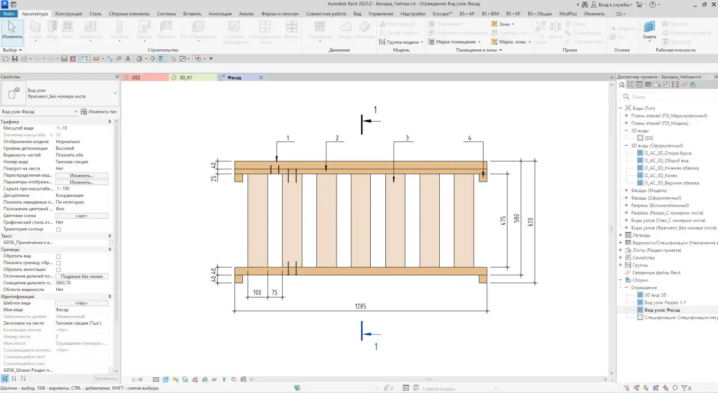Toggle Shadows in the view control bar
The width and height of the screenshot is (718, 393).
point(185,379)
